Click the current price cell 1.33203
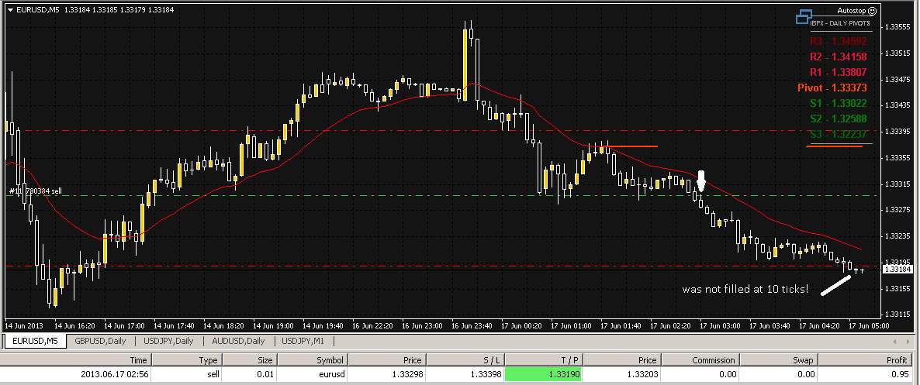This screenshot has height=385, width=920. pos(621,375)
